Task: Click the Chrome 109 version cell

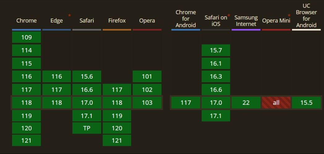Action: 26,37
